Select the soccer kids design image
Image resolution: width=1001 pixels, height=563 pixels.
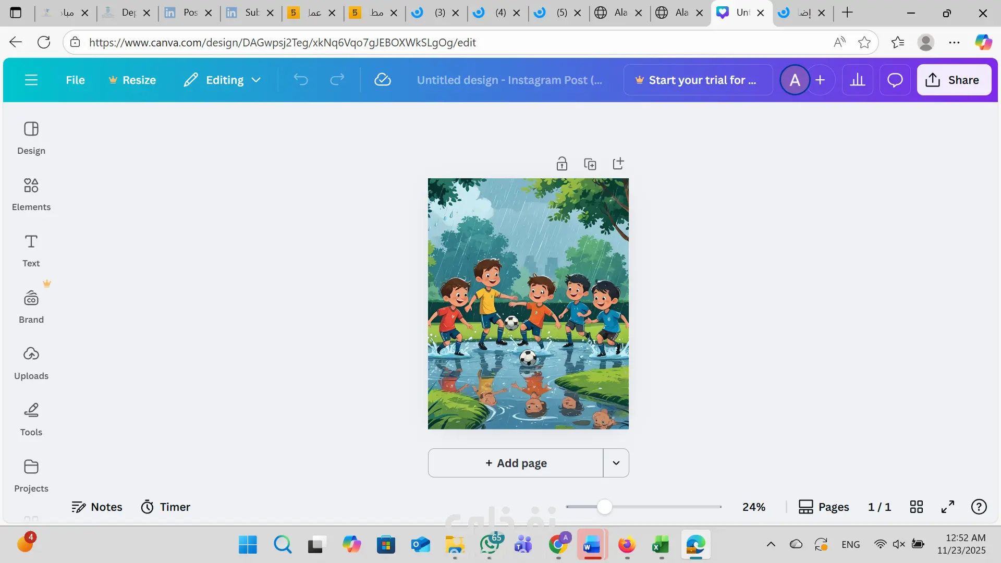[x=528, y=303]
